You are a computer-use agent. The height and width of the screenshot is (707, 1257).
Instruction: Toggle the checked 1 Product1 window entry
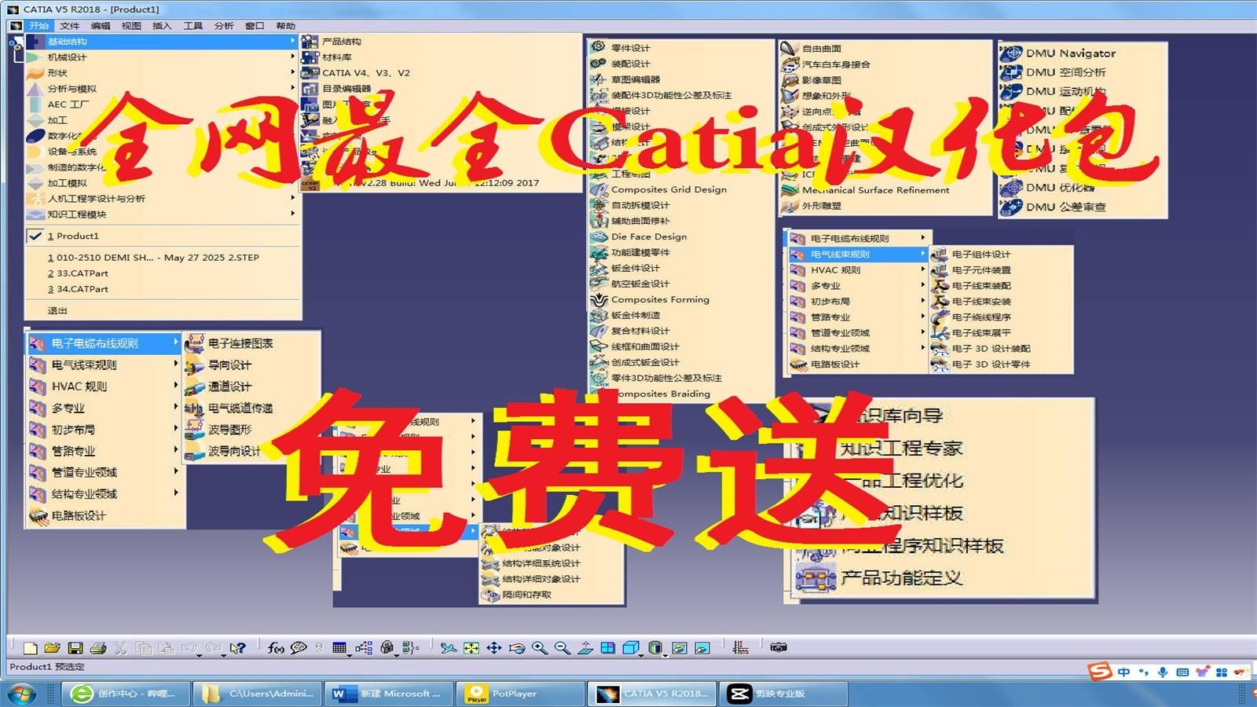(163, 236)
